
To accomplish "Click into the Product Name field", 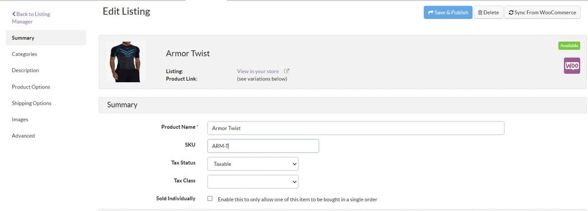I will [x=356, y=128].
